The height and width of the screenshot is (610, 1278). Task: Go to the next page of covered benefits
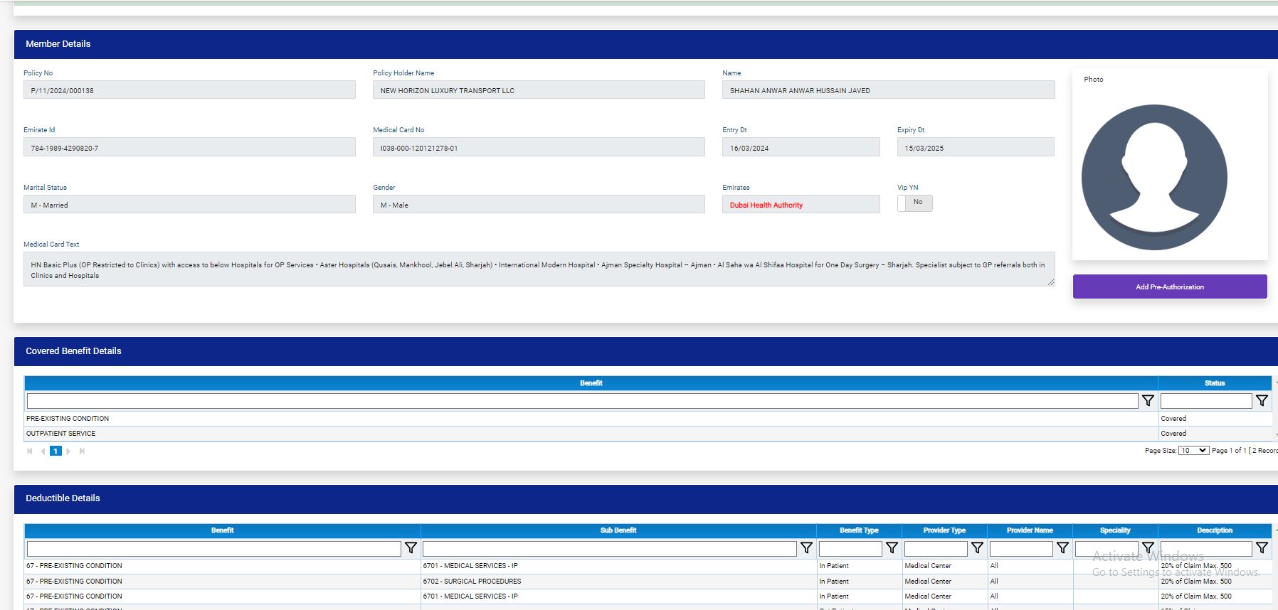coord(68,451)
